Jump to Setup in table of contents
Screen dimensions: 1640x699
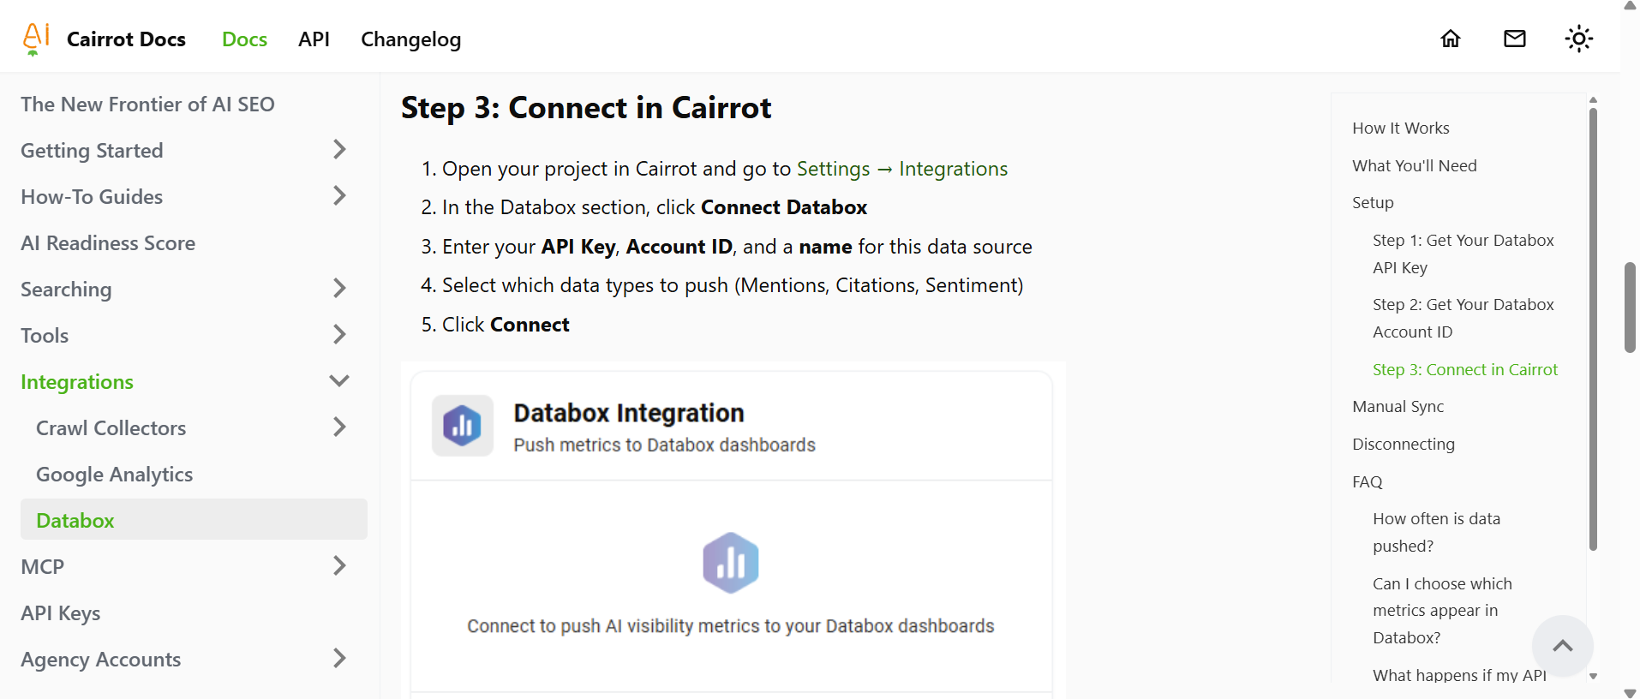pos(1373,203)
